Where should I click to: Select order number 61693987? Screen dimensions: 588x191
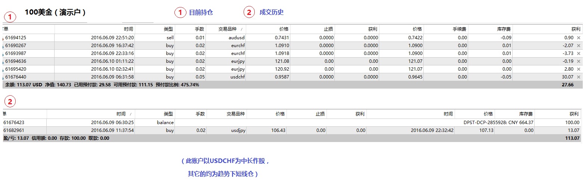[16, 53]
